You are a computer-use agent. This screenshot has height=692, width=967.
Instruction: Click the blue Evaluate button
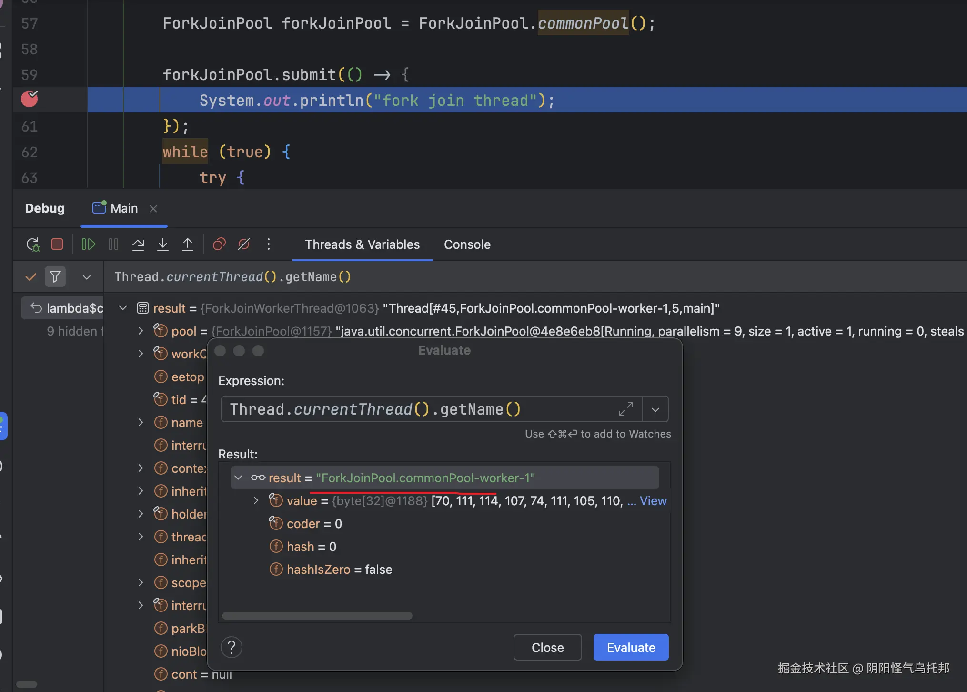click(x=631, y=647)
